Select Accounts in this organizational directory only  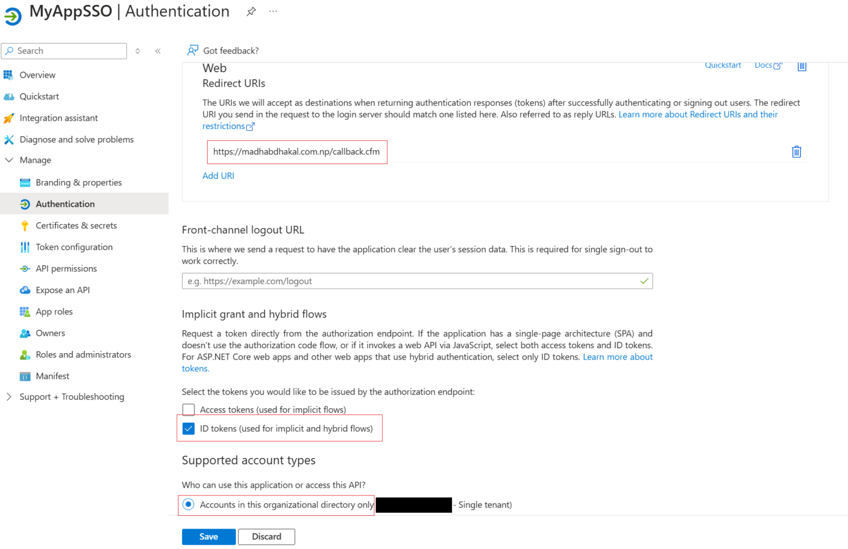pyautogui.click(x=189, y=504)
